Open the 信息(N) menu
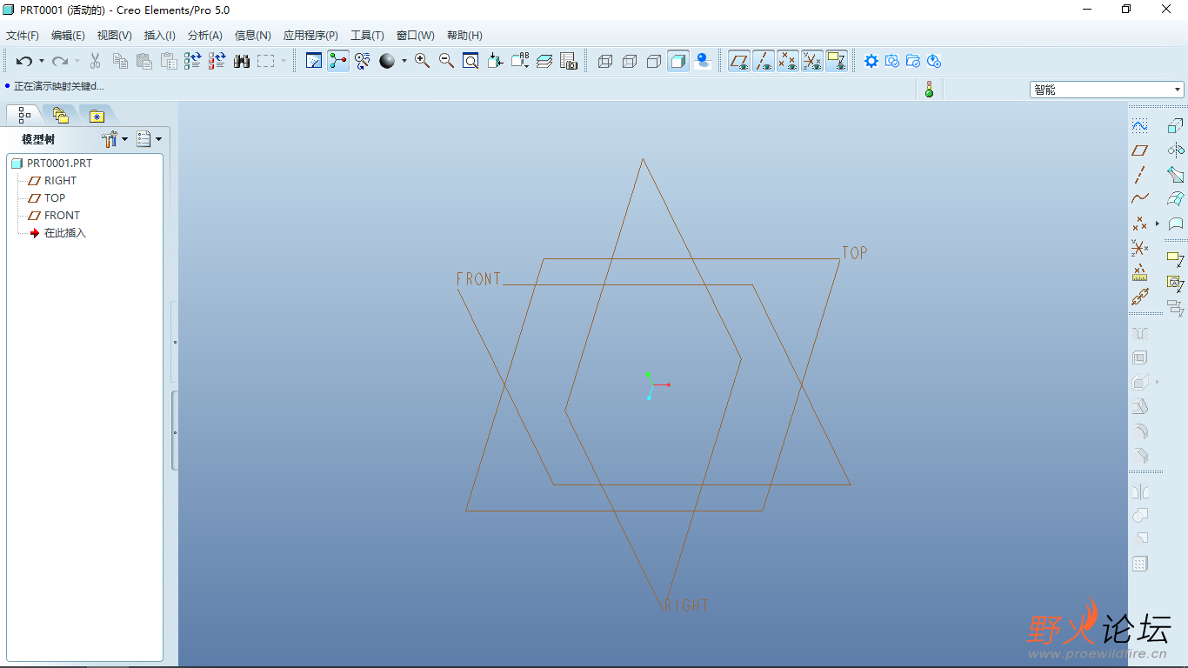1188x668 pixels. [252, 36]
